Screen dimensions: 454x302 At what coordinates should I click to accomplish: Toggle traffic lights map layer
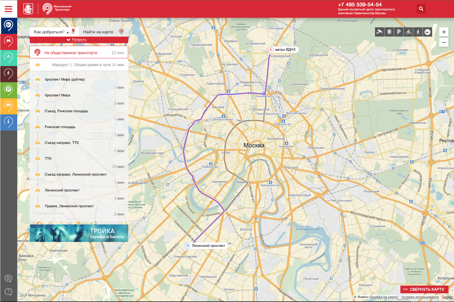tap(389, 32)
